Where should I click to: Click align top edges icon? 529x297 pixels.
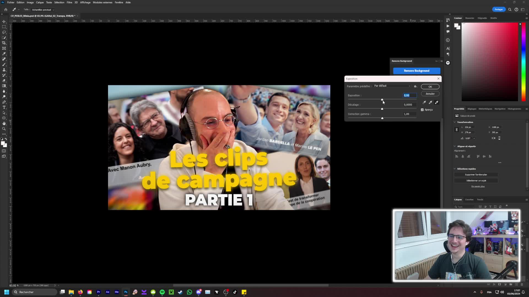[478, 156]
